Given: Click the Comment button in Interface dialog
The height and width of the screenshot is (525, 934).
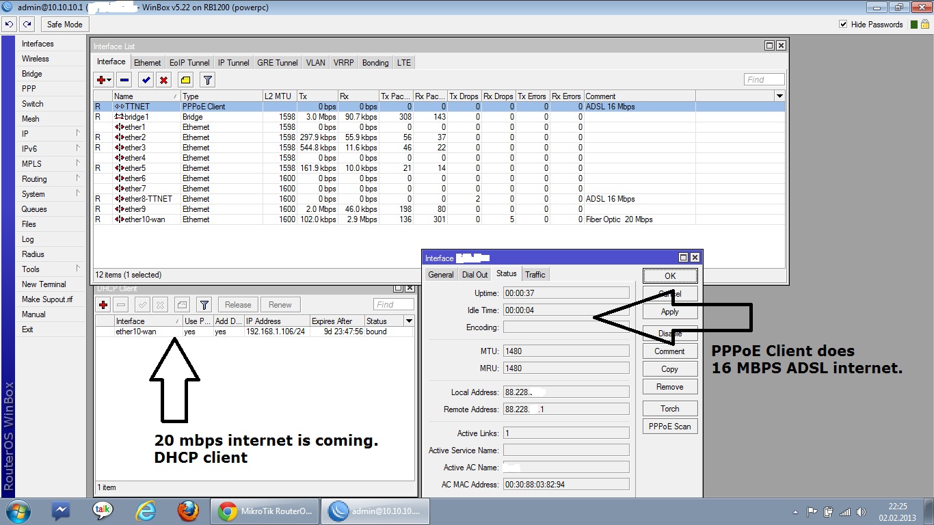Looking at the screenshot, I should pos(670,351).
